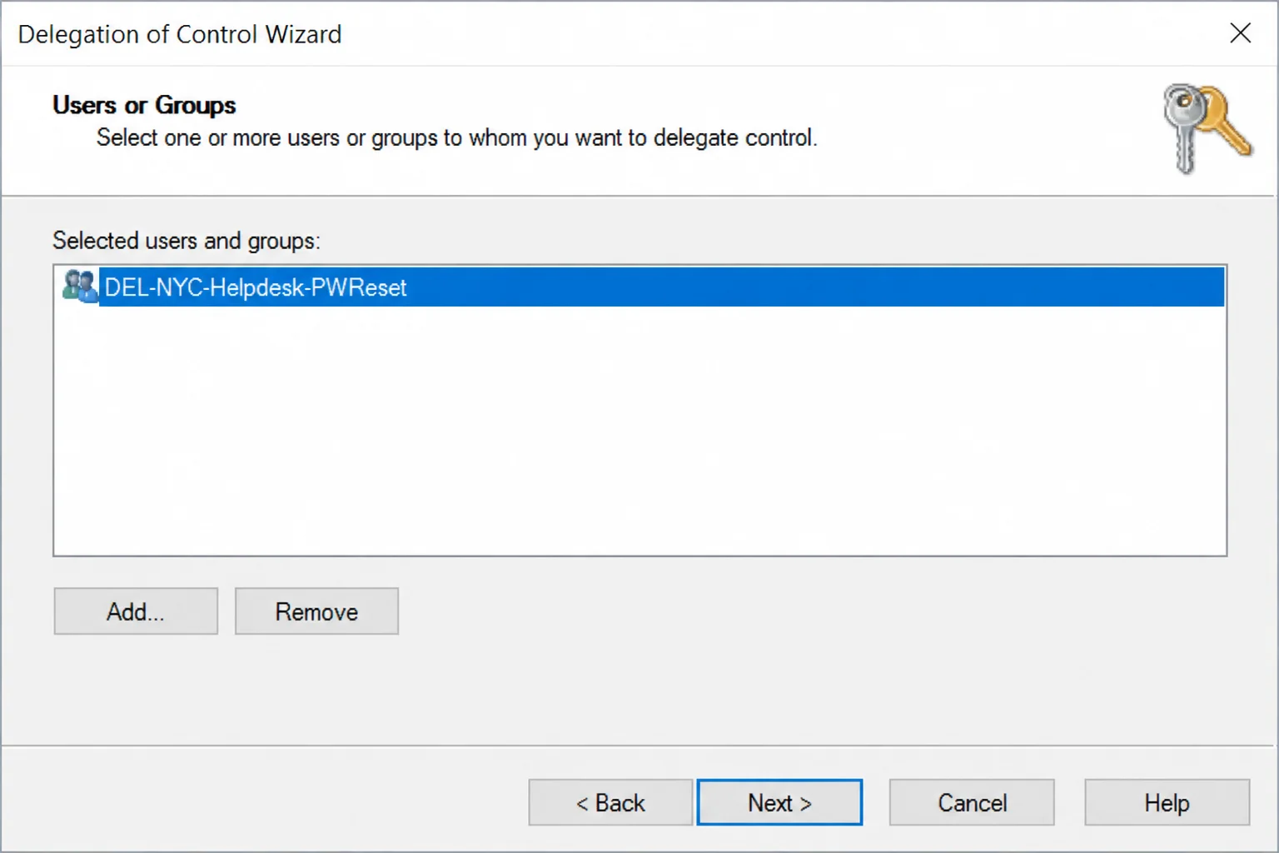Close the wizard window with X
The height and width of the screenshot is (853, 1279).
tap(1240, 33)
